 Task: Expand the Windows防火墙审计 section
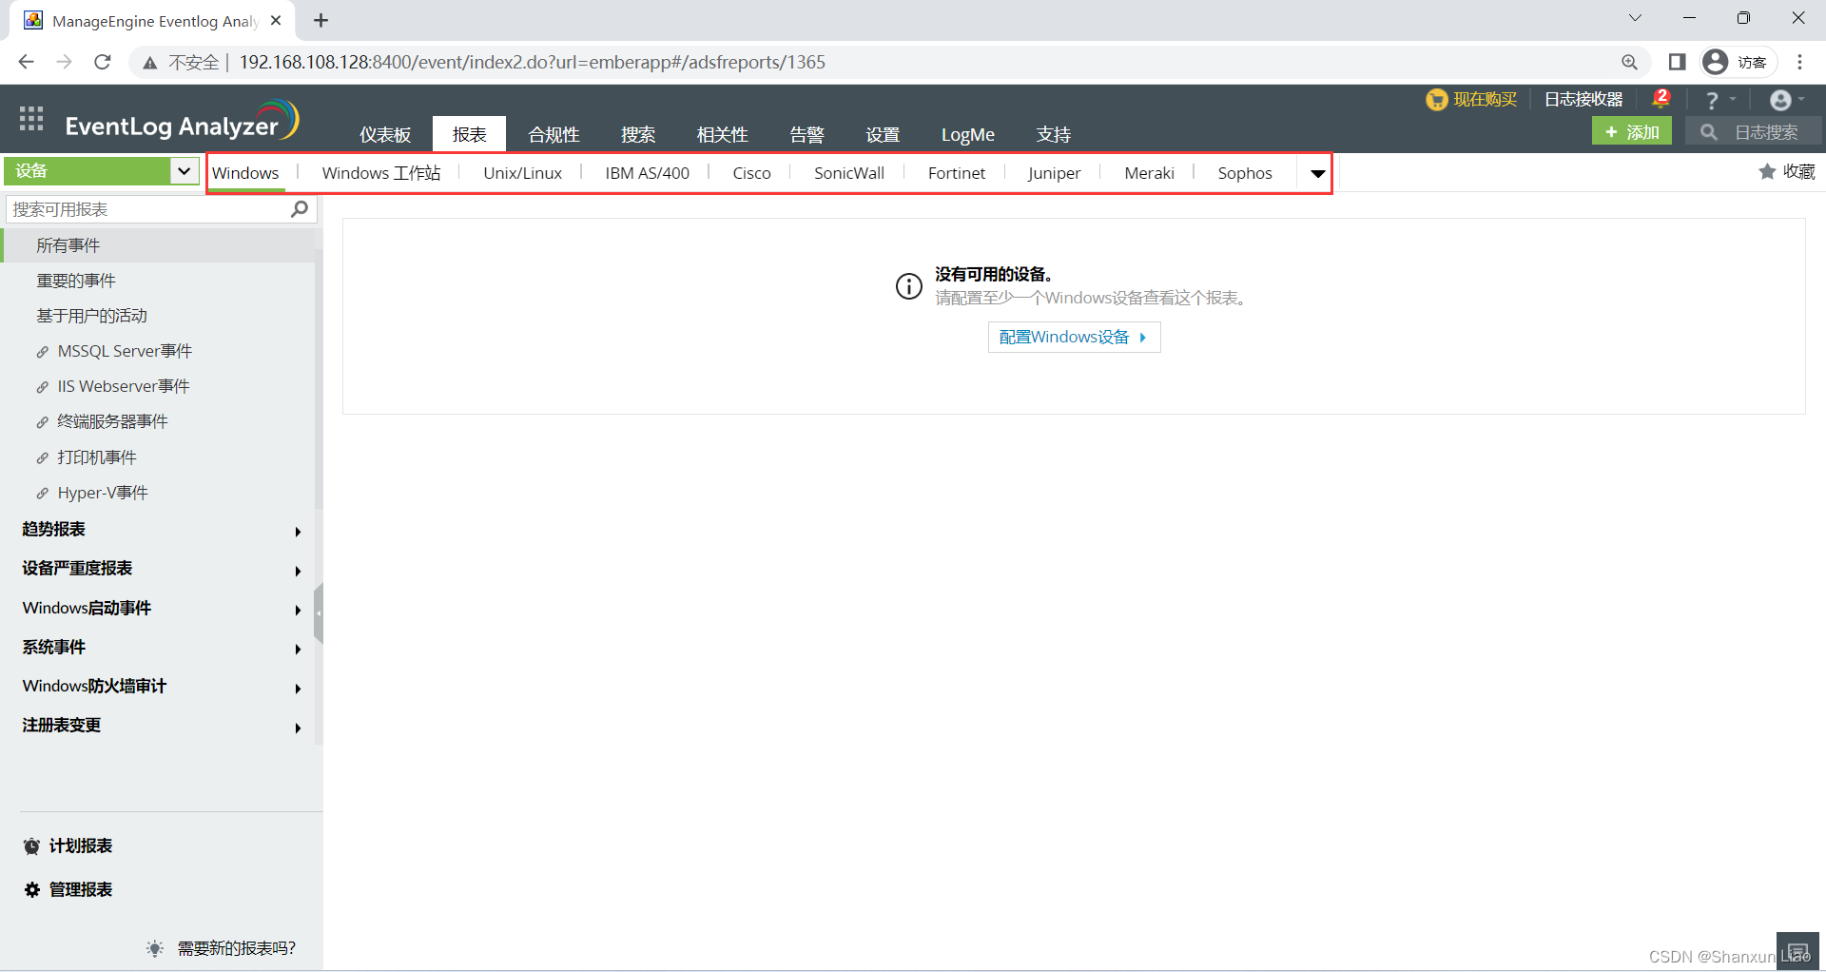click(297, 689)
